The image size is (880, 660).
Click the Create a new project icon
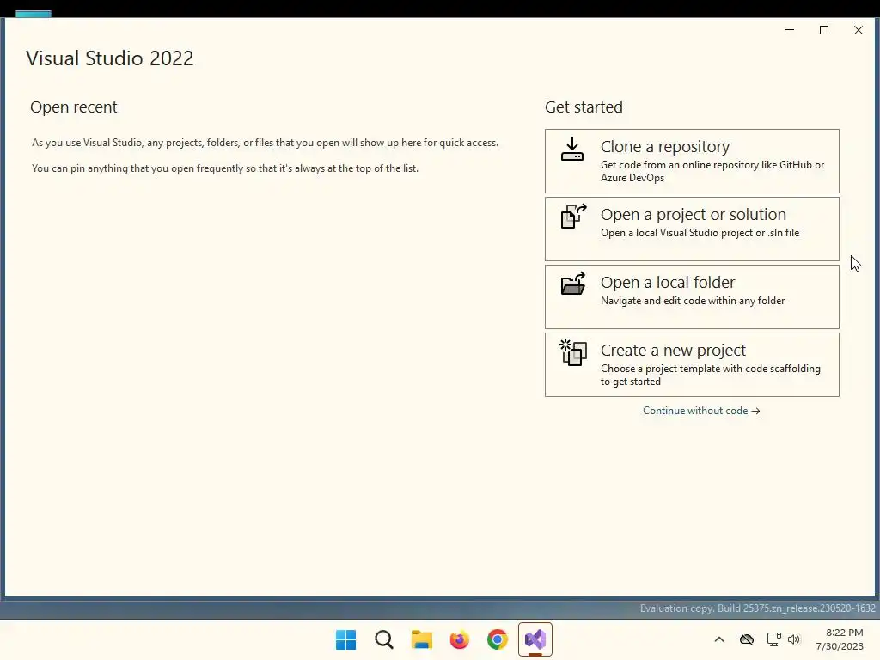[573, 352]
